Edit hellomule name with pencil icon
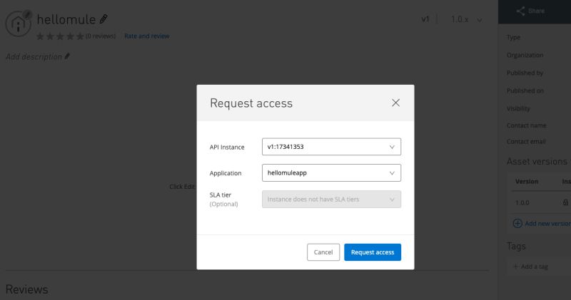The height and width of the screenshot is (300, 571). pyautogui.click(x=103, y=19)
